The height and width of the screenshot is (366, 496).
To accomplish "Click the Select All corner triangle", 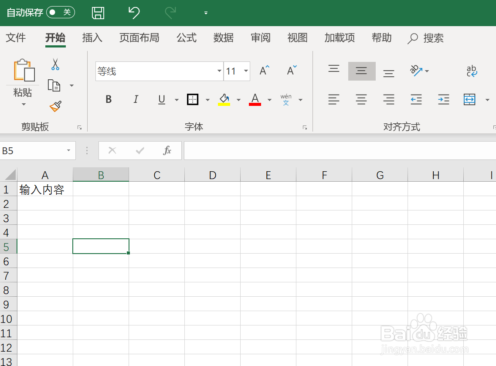I will pyautogui.click(x=10, y=175).
